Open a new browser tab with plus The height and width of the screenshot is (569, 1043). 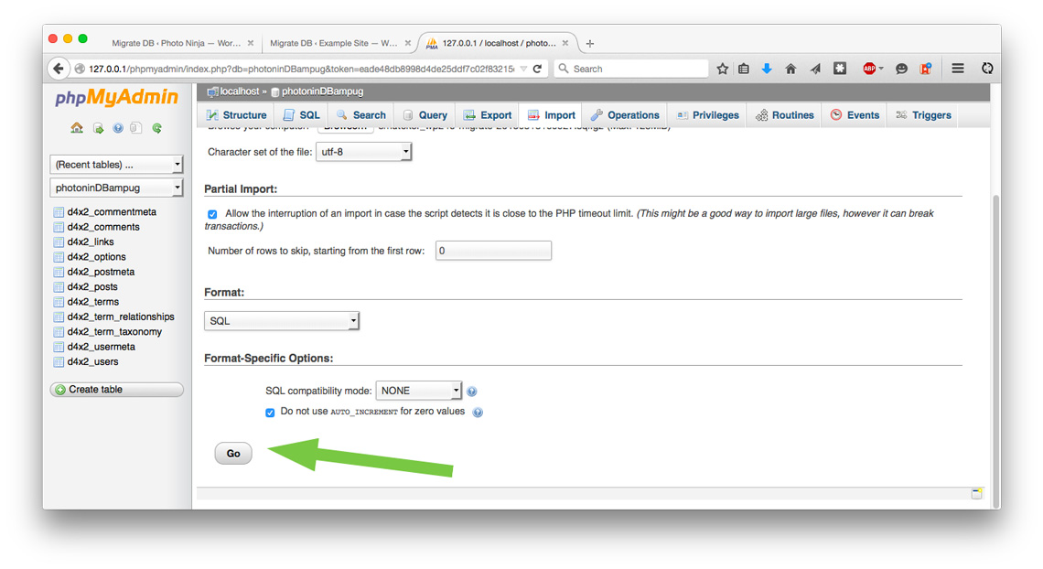589,43
